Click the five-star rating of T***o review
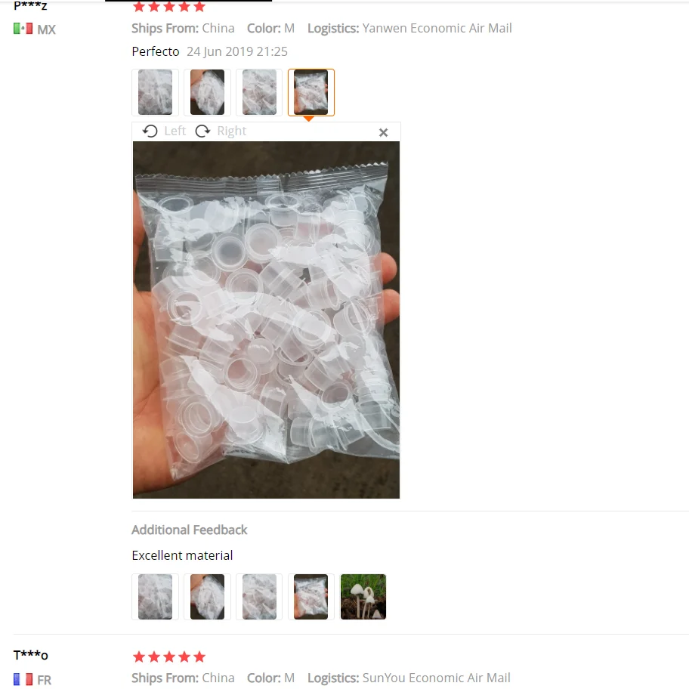689x689 pixels. click(x=169, y=657)
